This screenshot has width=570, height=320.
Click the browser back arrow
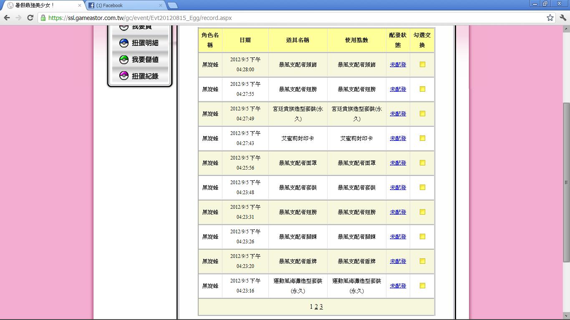[x=7, y=18]
